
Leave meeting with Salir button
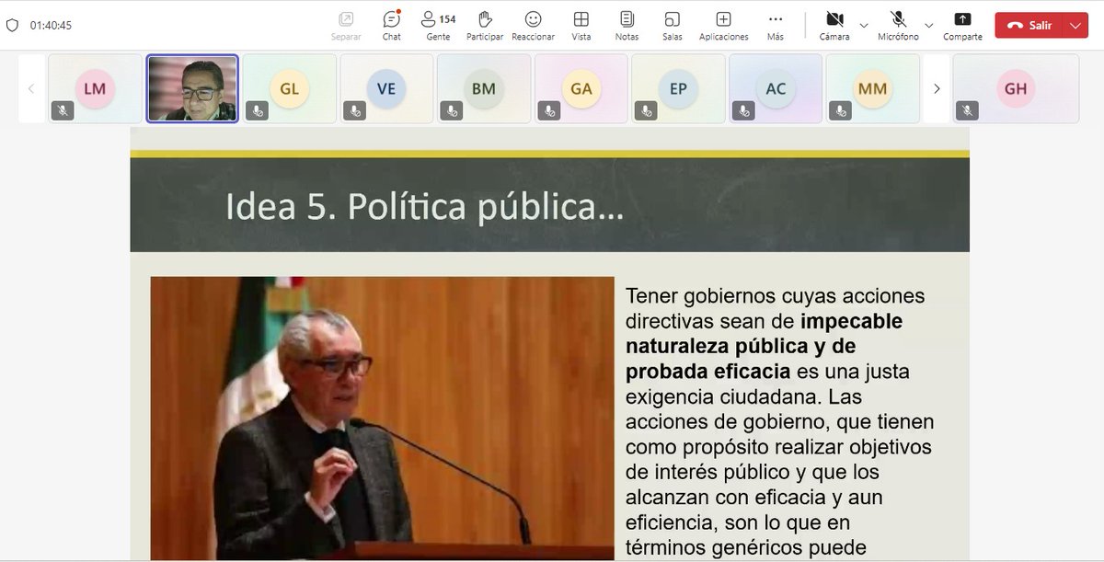pyautogui.click(x=1029, y=25)
